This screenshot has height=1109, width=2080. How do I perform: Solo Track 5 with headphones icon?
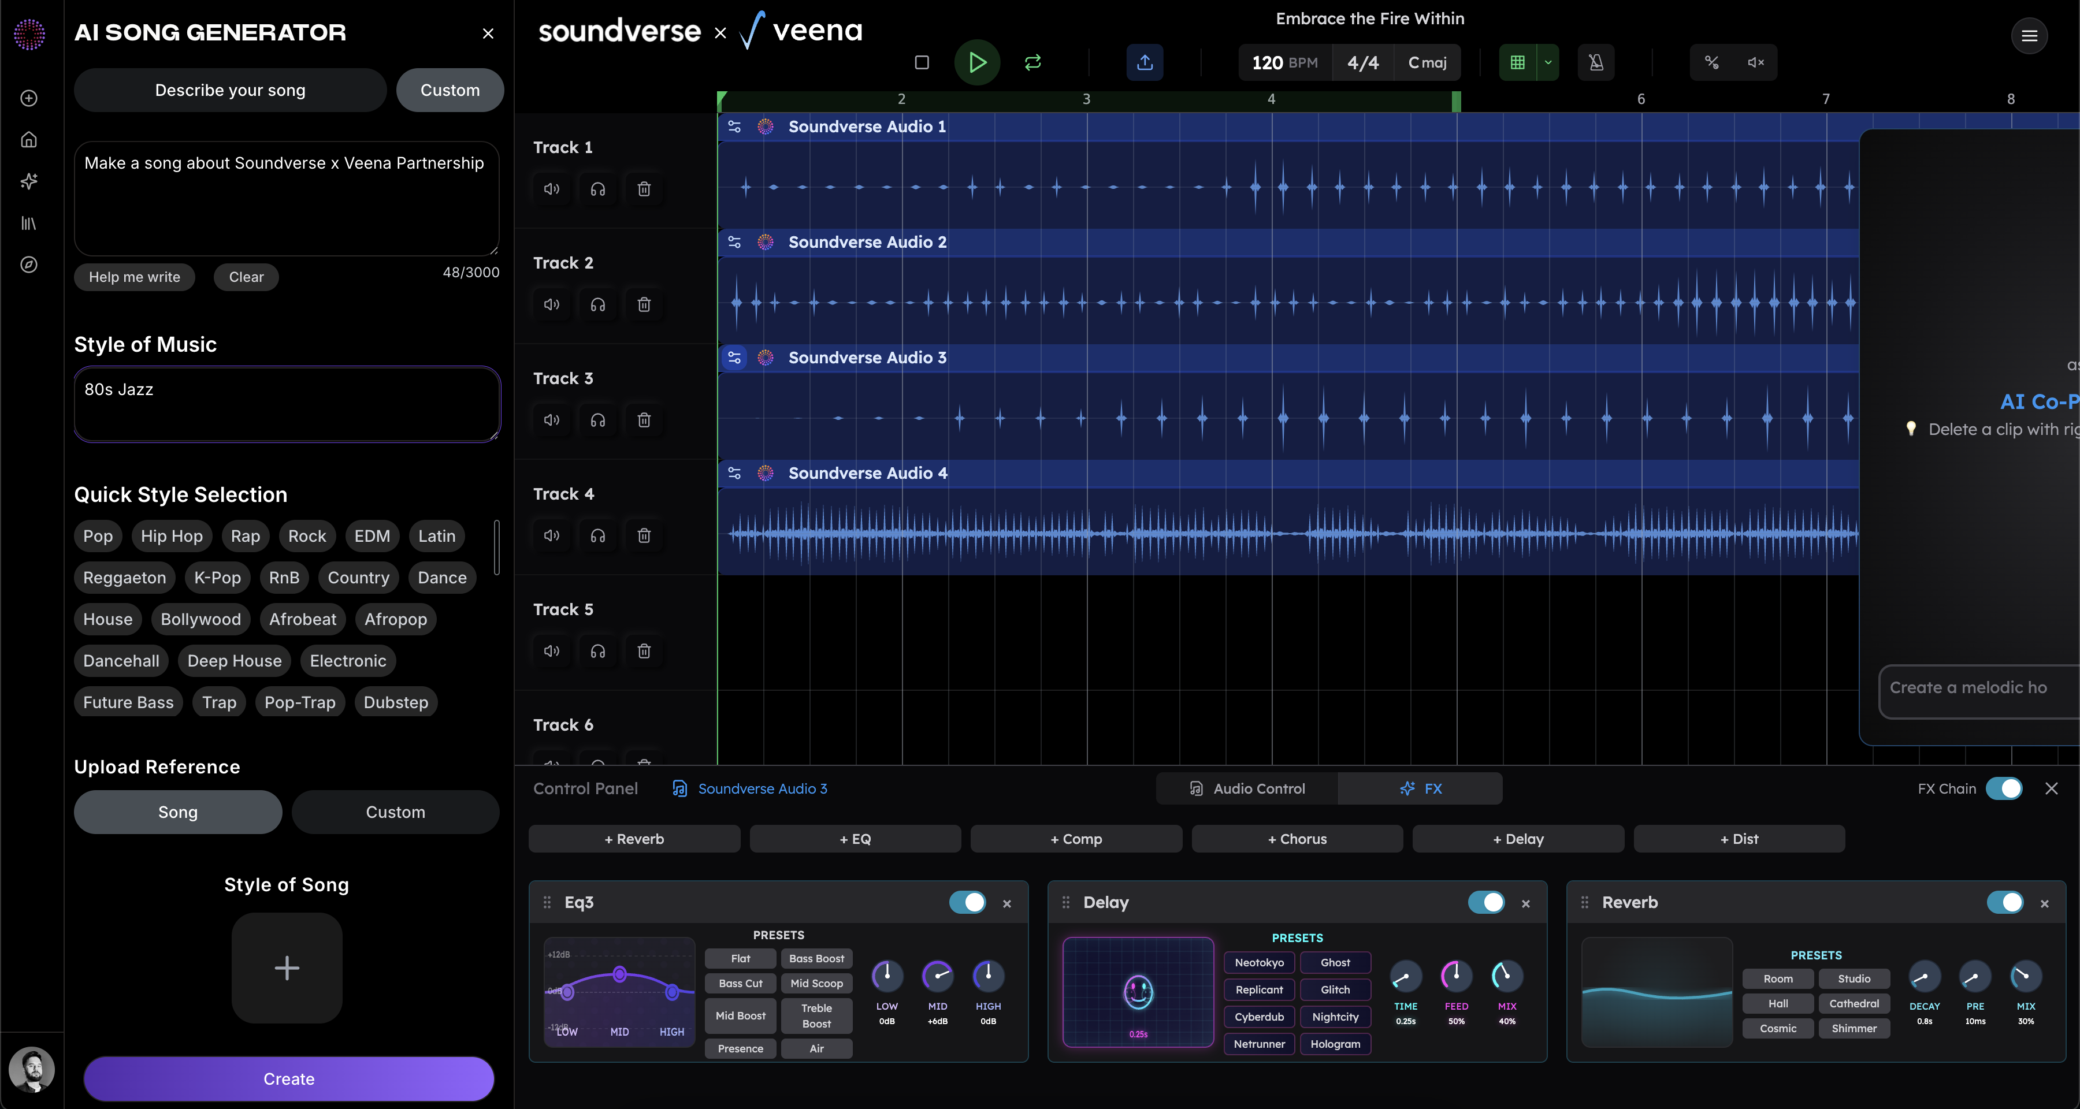pyautogui.click(x=597, y=650)
